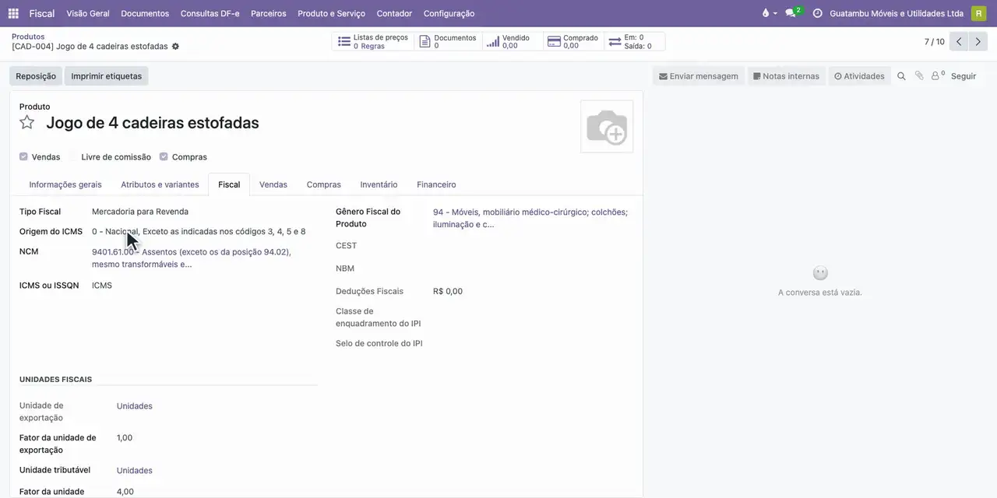Click Imprimir etiquetas button

coord(107,76)
